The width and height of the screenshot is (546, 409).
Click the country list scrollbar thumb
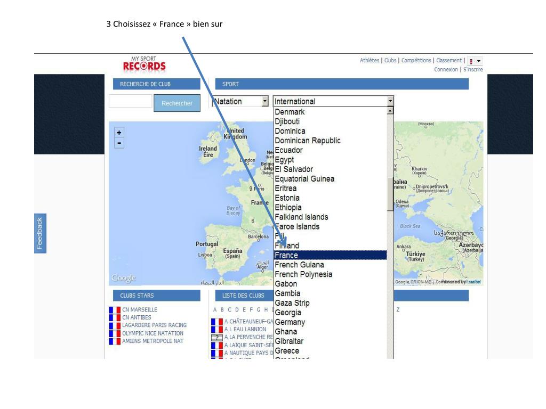coord(390,194)
